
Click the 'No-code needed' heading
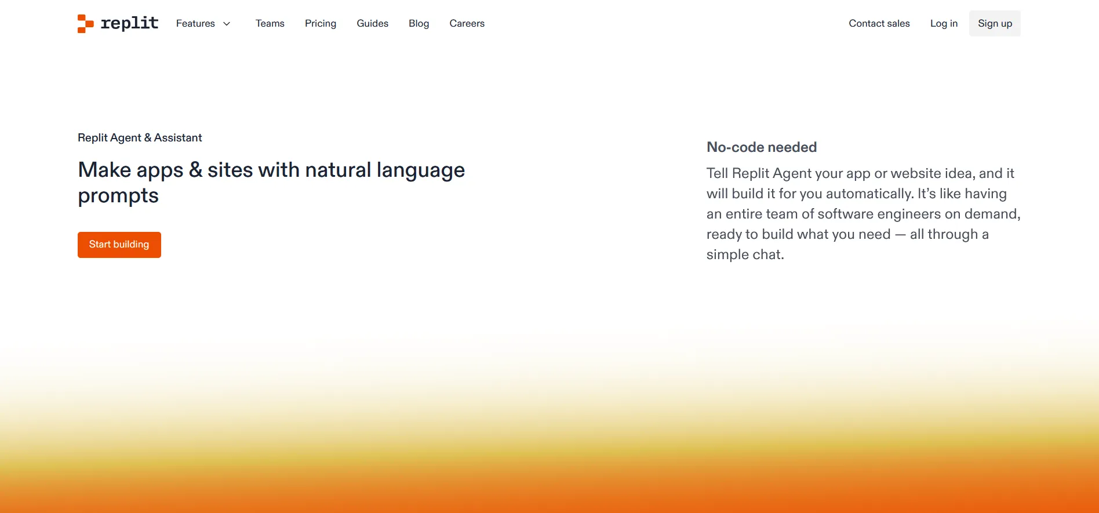point(762,147)
